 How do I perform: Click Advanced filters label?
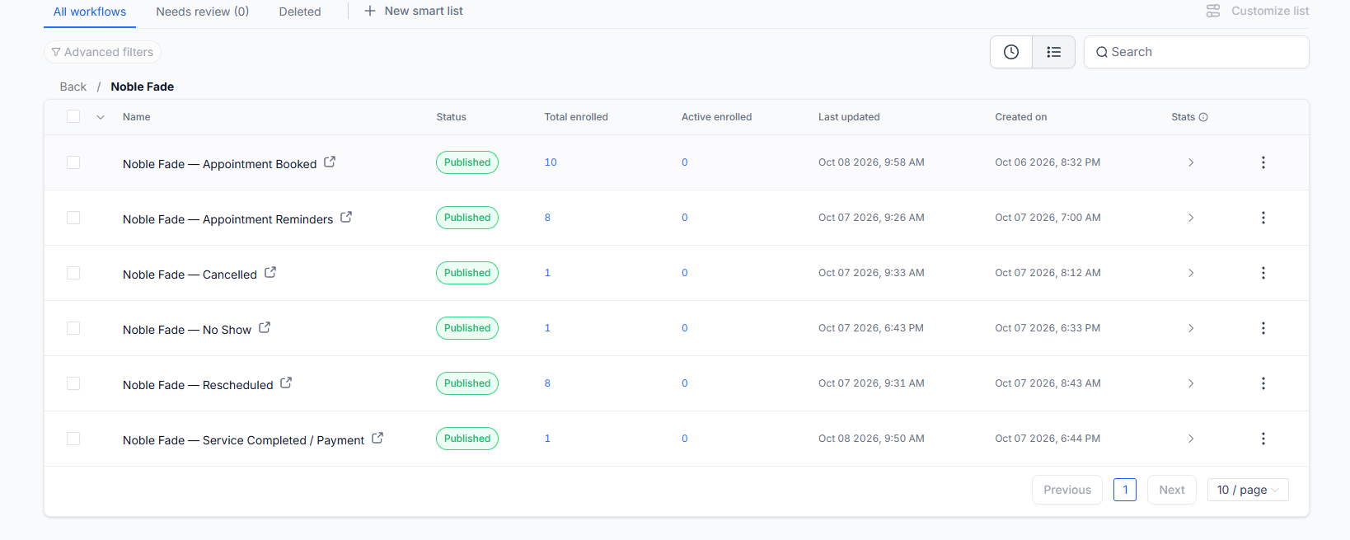[x=109, y=52]
